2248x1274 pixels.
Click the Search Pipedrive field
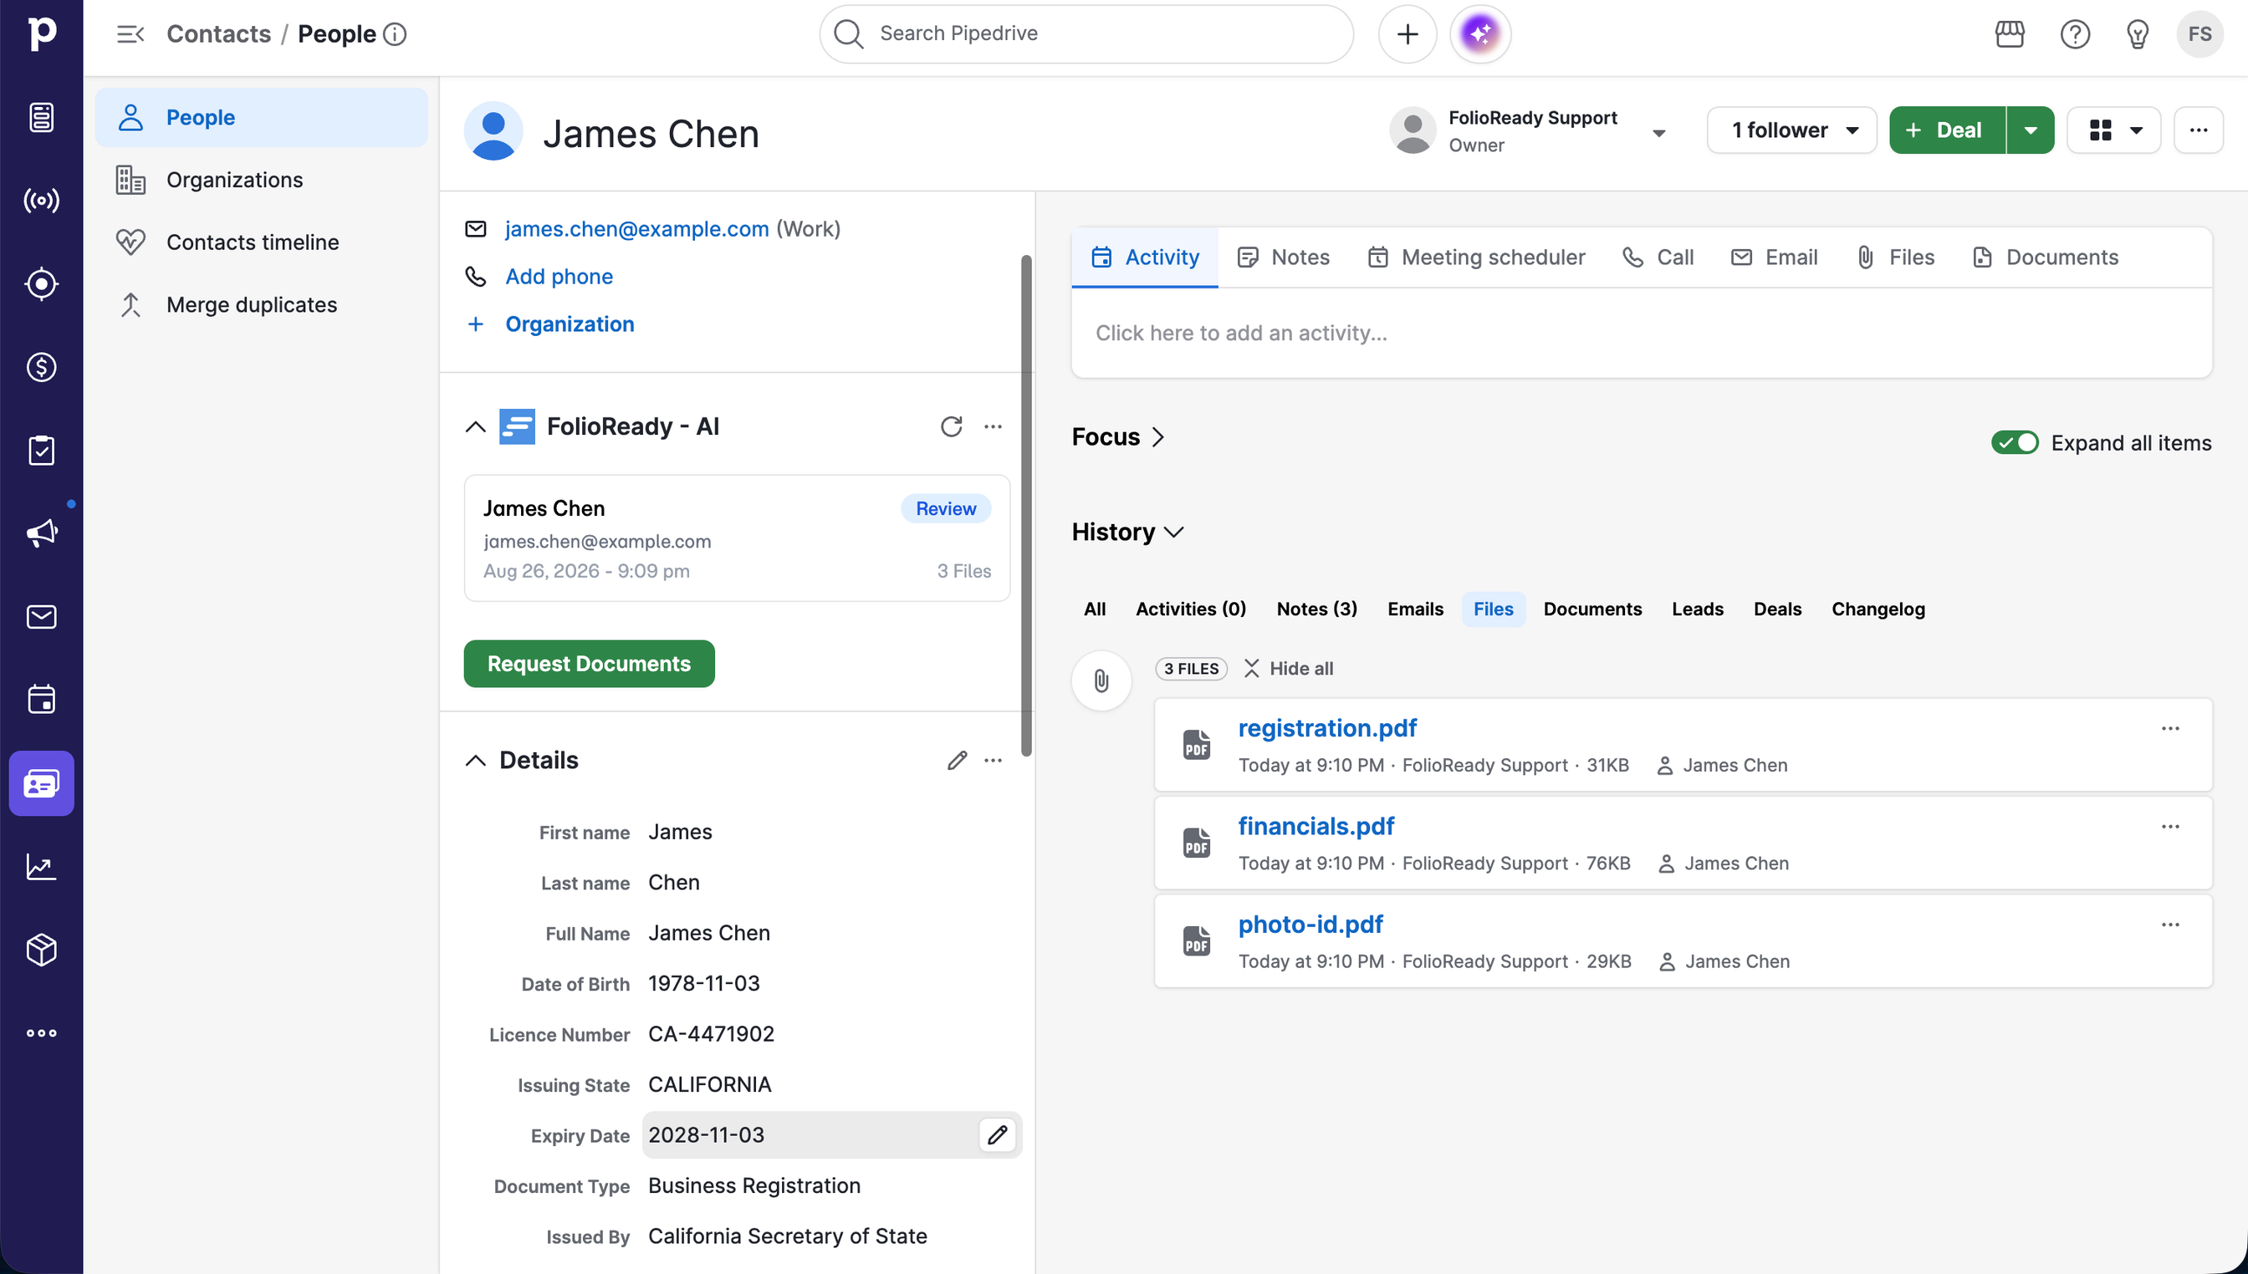coord(1086,34)
